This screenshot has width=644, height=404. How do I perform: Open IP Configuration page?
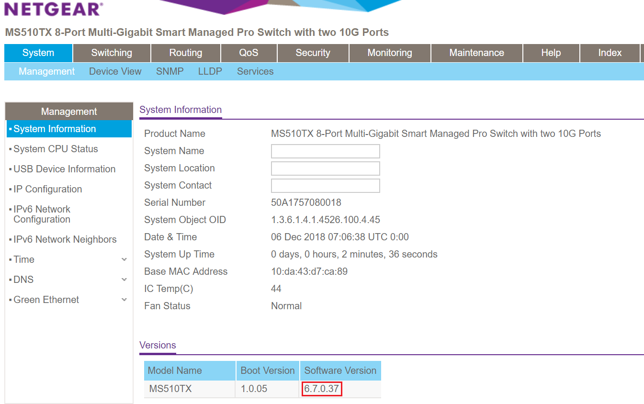(48, 189)
